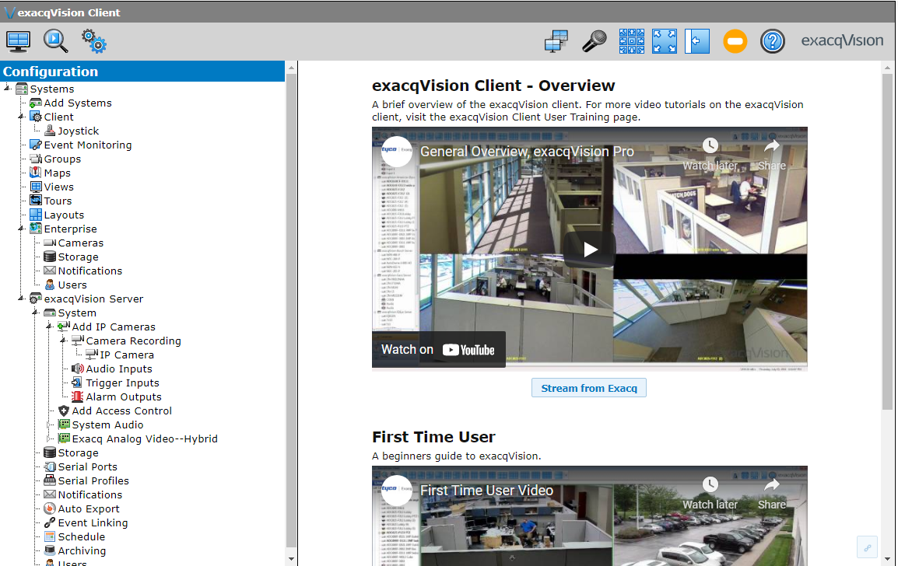The width and height of the screenshot is (898, 566).
Task: Collapse the Enterprise tree node
Action: 21,229
